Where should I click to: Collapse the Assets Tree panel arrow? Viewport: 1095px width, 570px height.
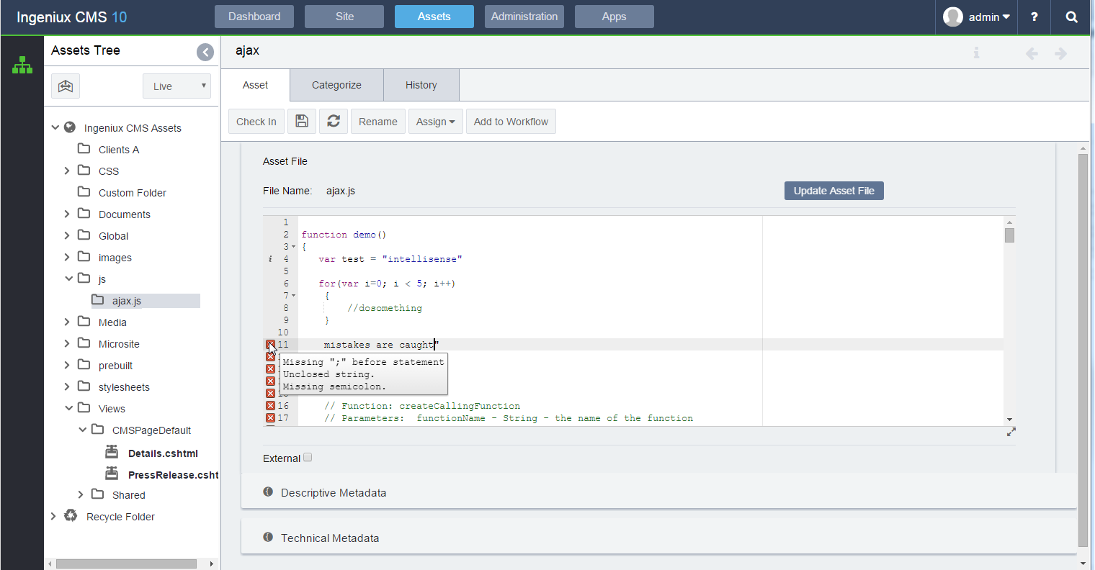[205, 52]
